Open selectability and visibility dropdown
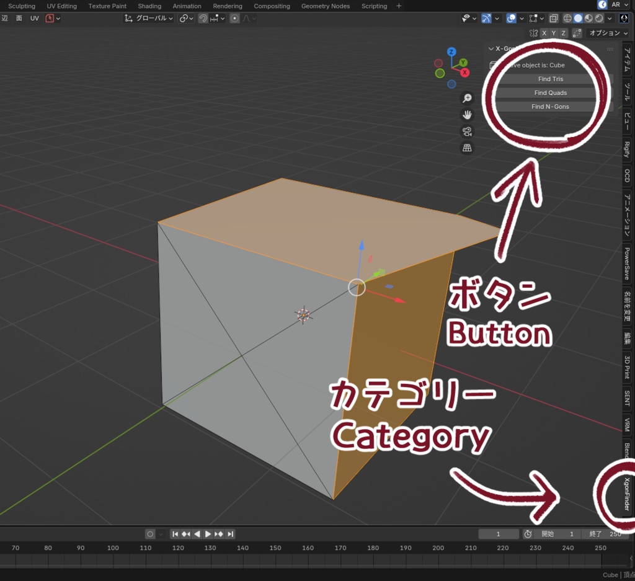This screenshot has width=635, height=581. 469,18
